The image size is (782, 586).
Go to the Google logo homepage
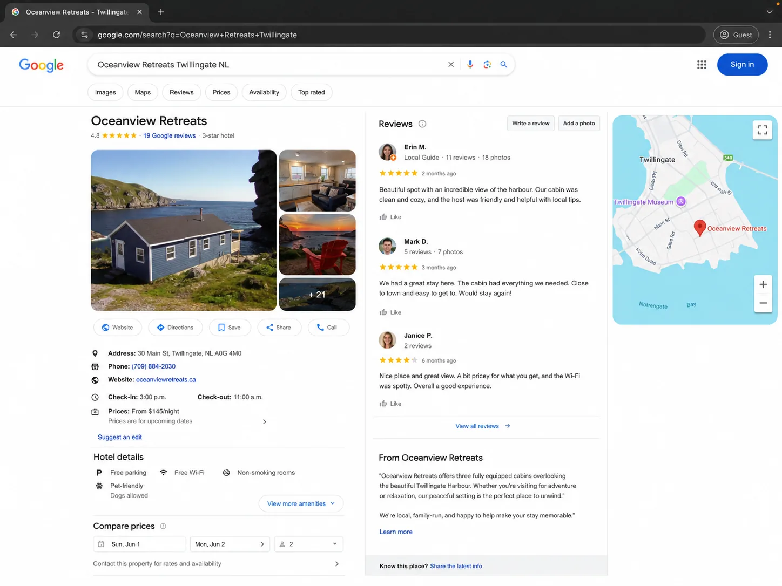pyautogui.click(x=41, y=65)
